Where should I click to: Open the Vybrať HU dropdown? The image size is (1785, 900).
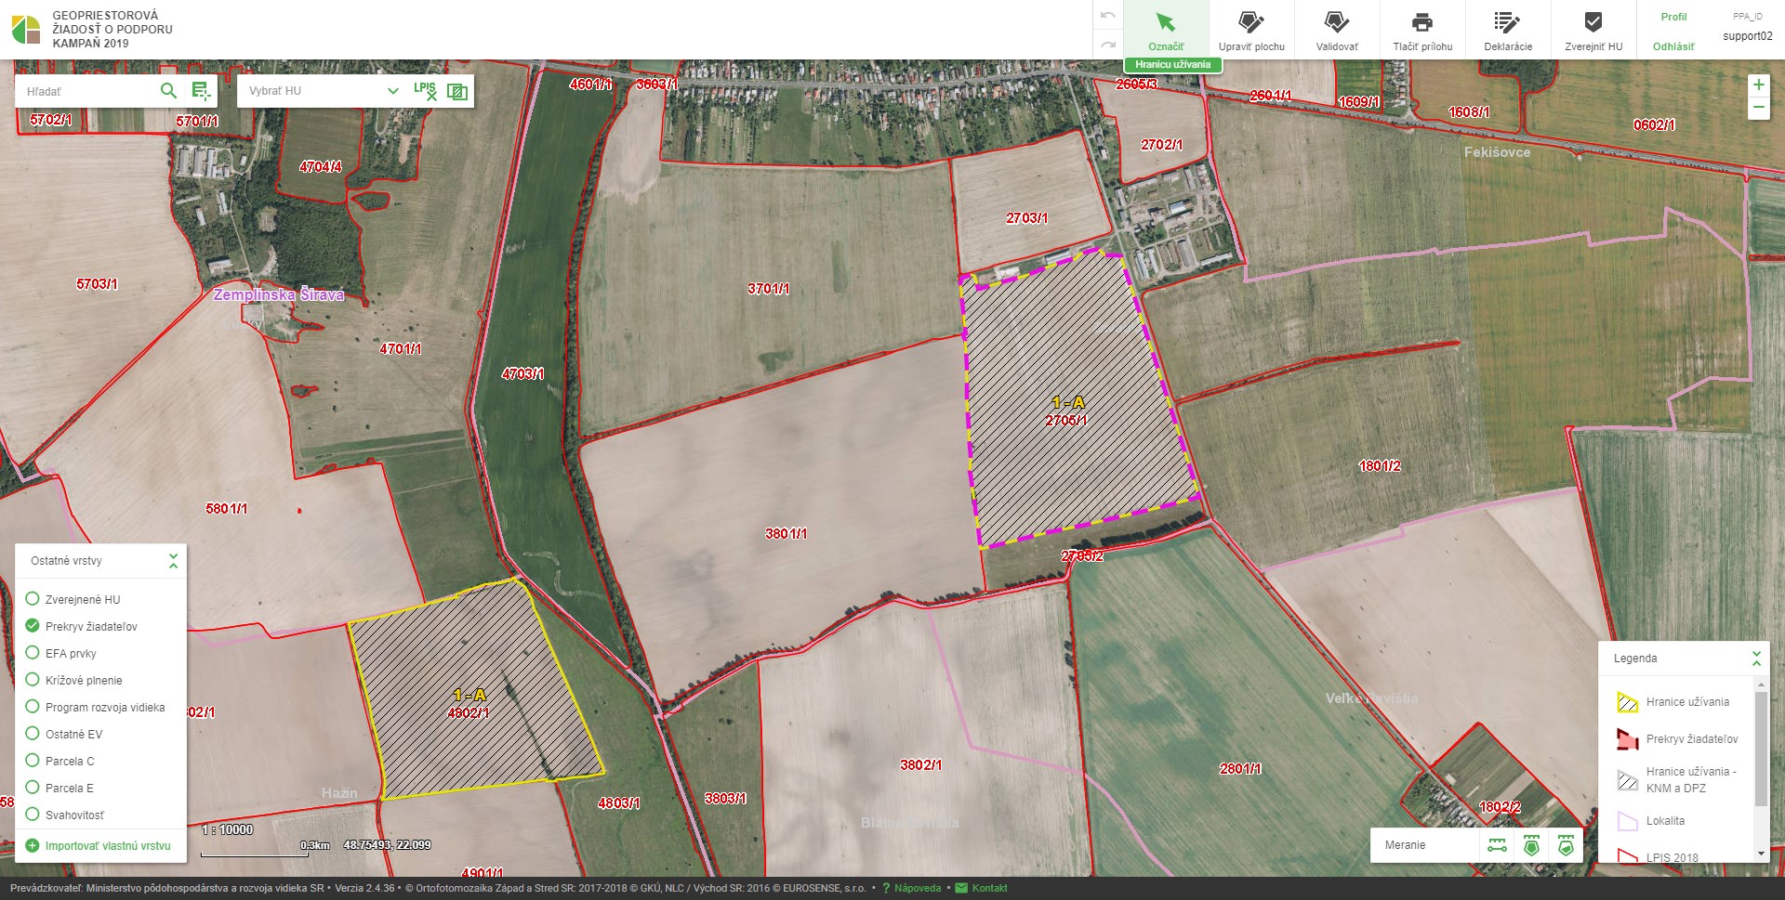323,91
